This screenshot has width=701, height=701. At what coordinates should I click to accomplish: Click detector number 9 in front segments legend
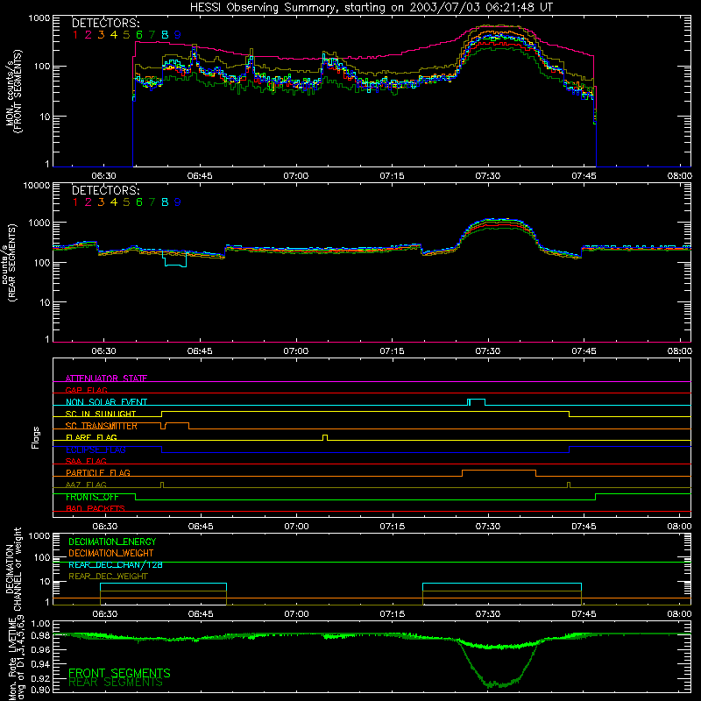178,35
